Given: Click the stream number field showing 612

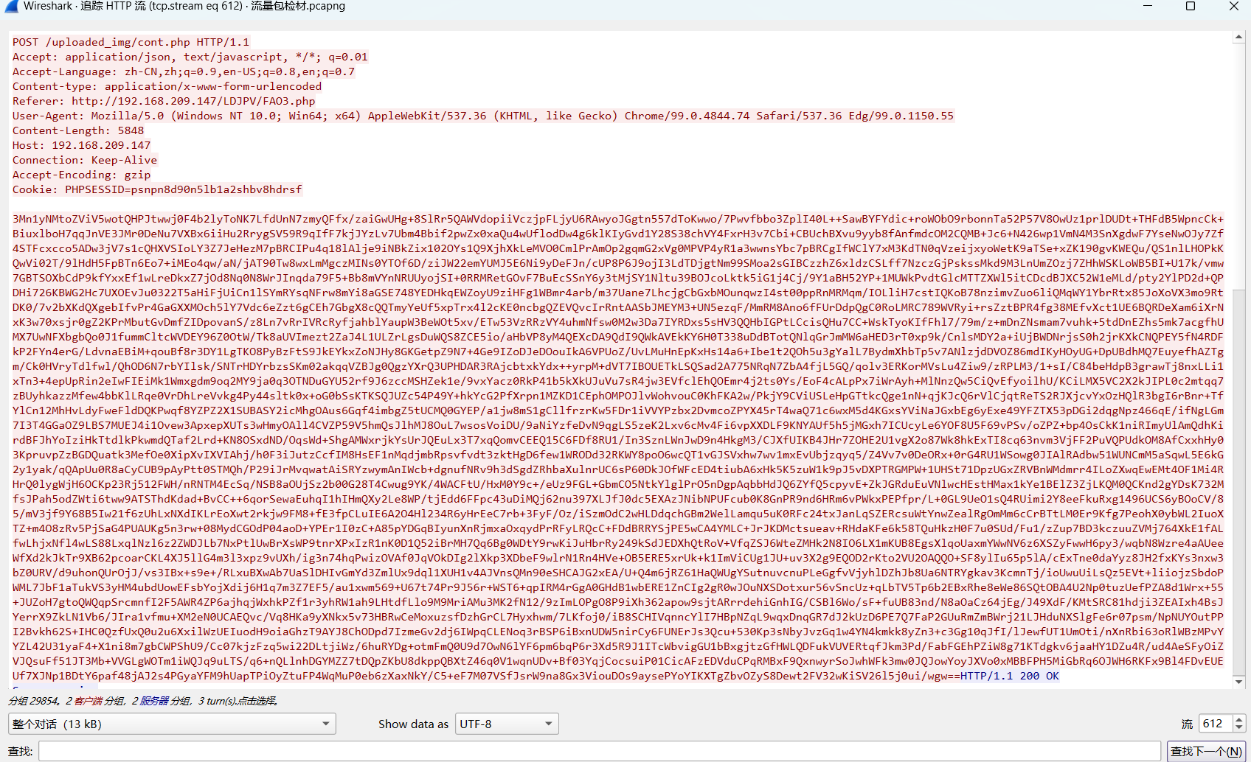Looking at the screenshot, I should click(1216, 724).
